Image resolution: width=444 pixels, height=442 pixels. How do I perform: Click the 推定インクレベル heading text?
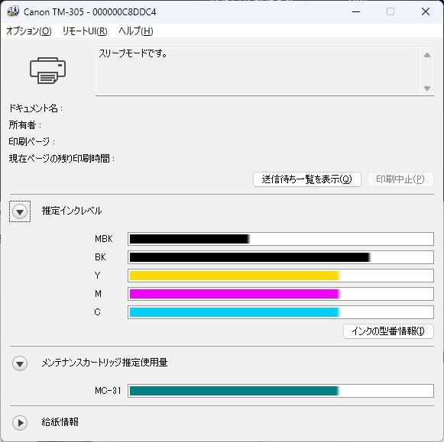(x=72, y=211)
